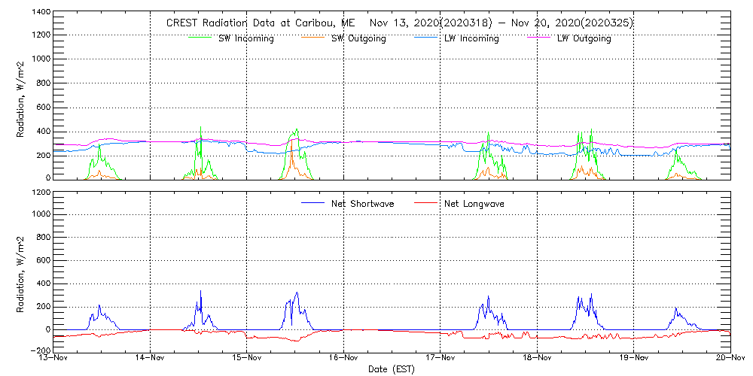Screen dimensions: 753x376
Task: Click the SW Incoming legend label
Action: tap(246, 38)
